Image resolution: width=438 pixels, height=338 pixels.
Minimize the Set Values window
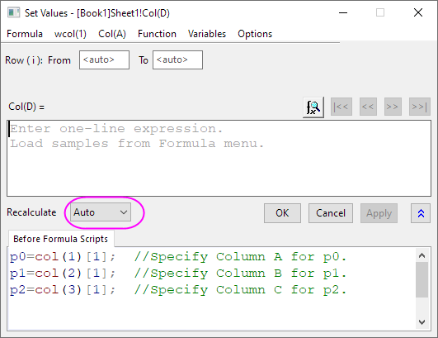[343, 12]
